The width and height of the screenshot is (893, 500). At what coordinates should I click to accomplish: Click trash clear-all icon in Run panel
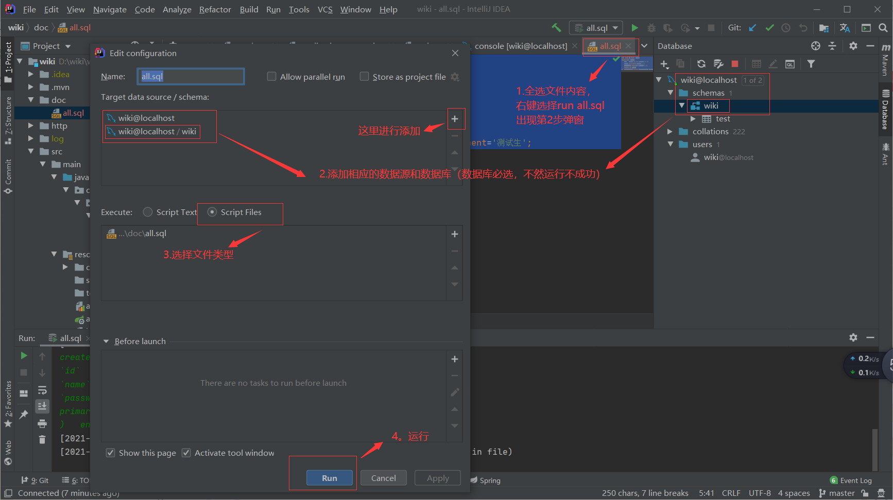[42, 440]
